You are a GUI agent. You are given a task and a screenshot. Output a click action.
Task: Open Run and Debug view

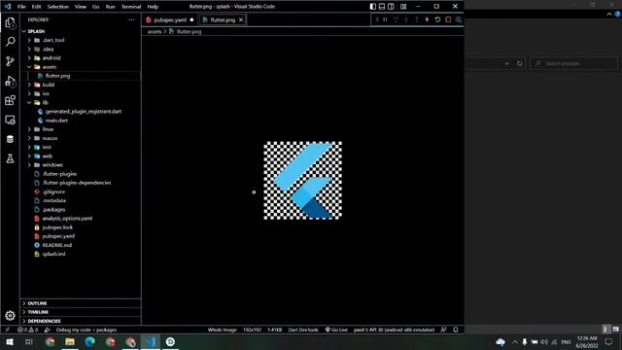pos(11,81)
